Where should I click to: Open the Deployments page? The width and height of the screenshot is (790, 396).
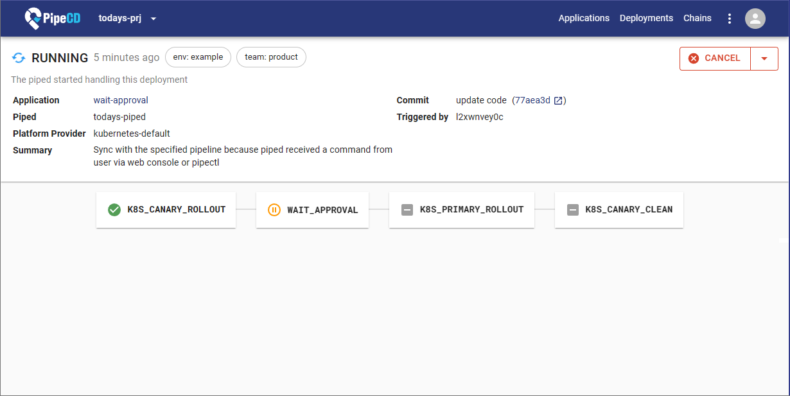pyautogui.click(x=646, y=18)
